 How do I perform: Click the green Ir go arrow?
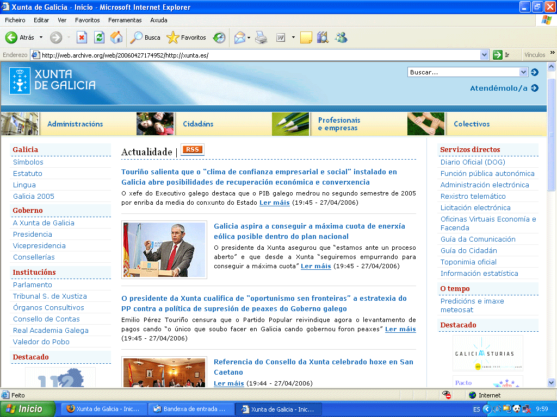pyautogui.click(x=497, y=55)
